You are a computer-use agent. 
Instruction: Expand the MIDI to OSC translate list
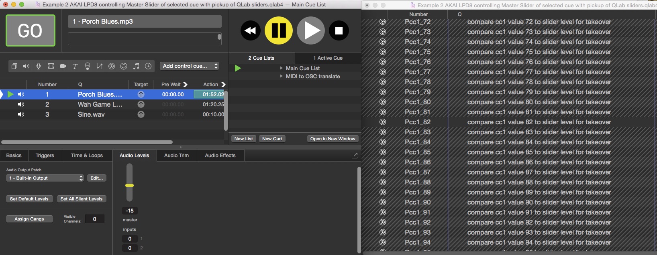[281, 76]
